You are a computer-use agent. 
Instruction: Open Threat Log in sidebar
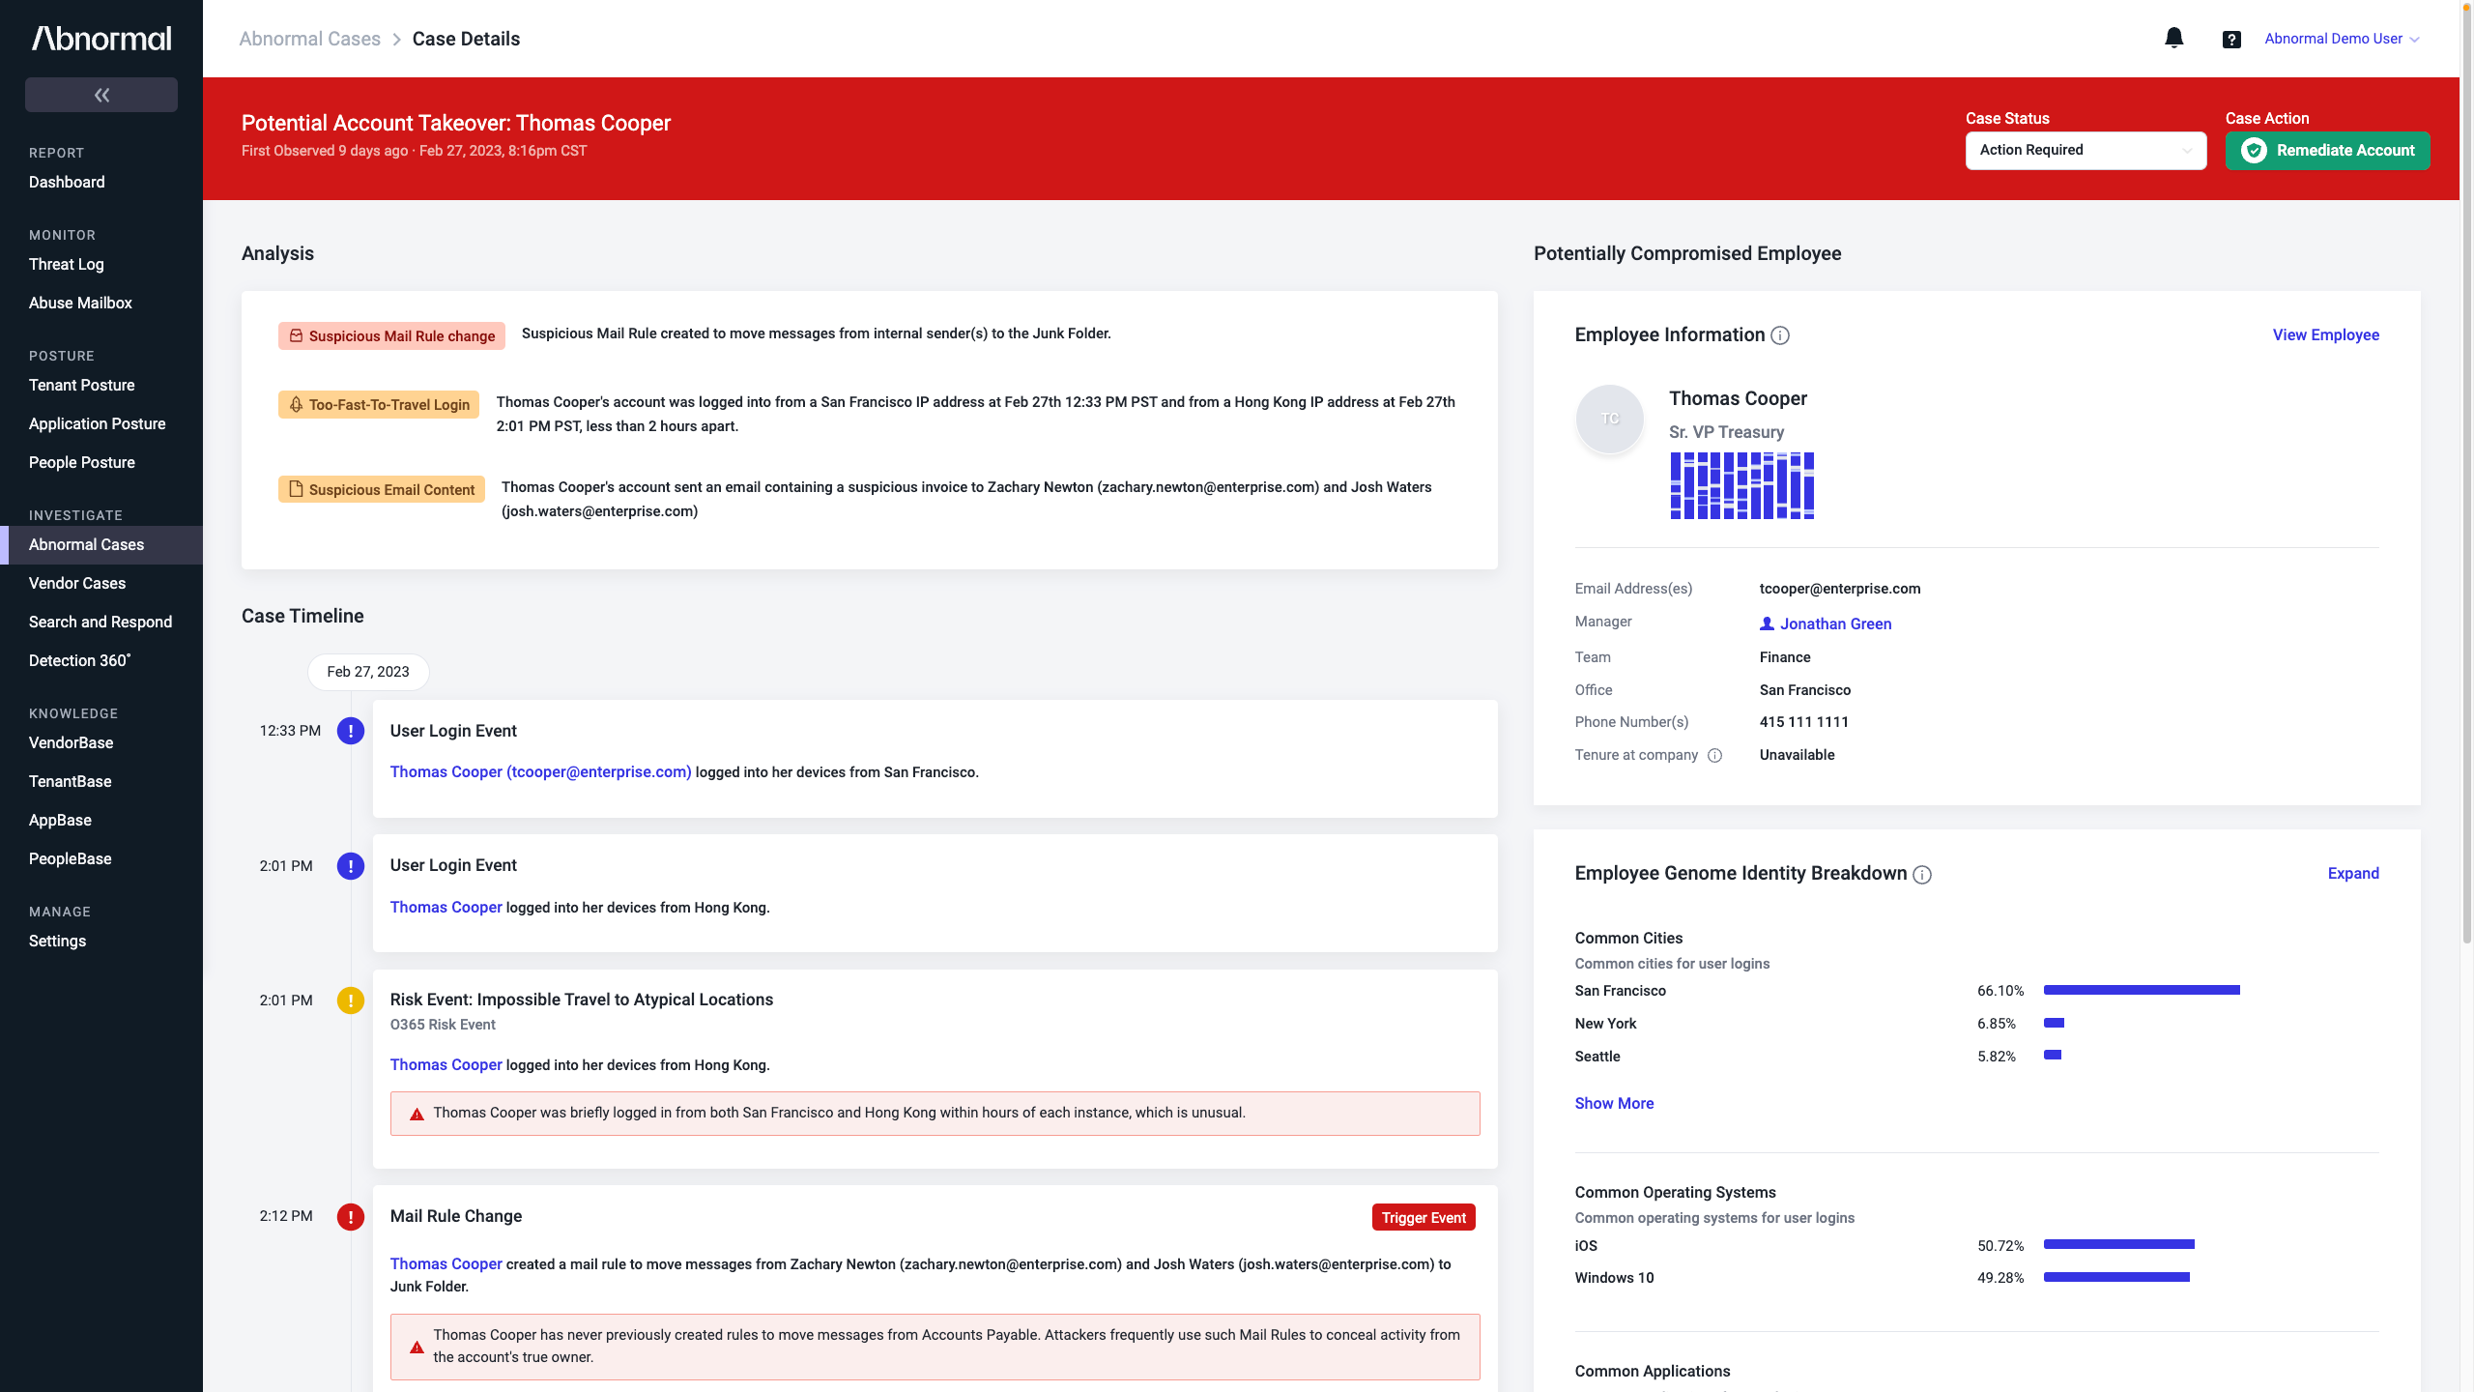point(67,264)
